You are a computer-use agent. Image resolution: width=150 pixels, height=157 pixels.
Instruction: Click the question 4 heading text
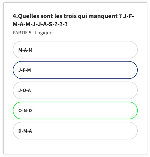pos(73,20)
